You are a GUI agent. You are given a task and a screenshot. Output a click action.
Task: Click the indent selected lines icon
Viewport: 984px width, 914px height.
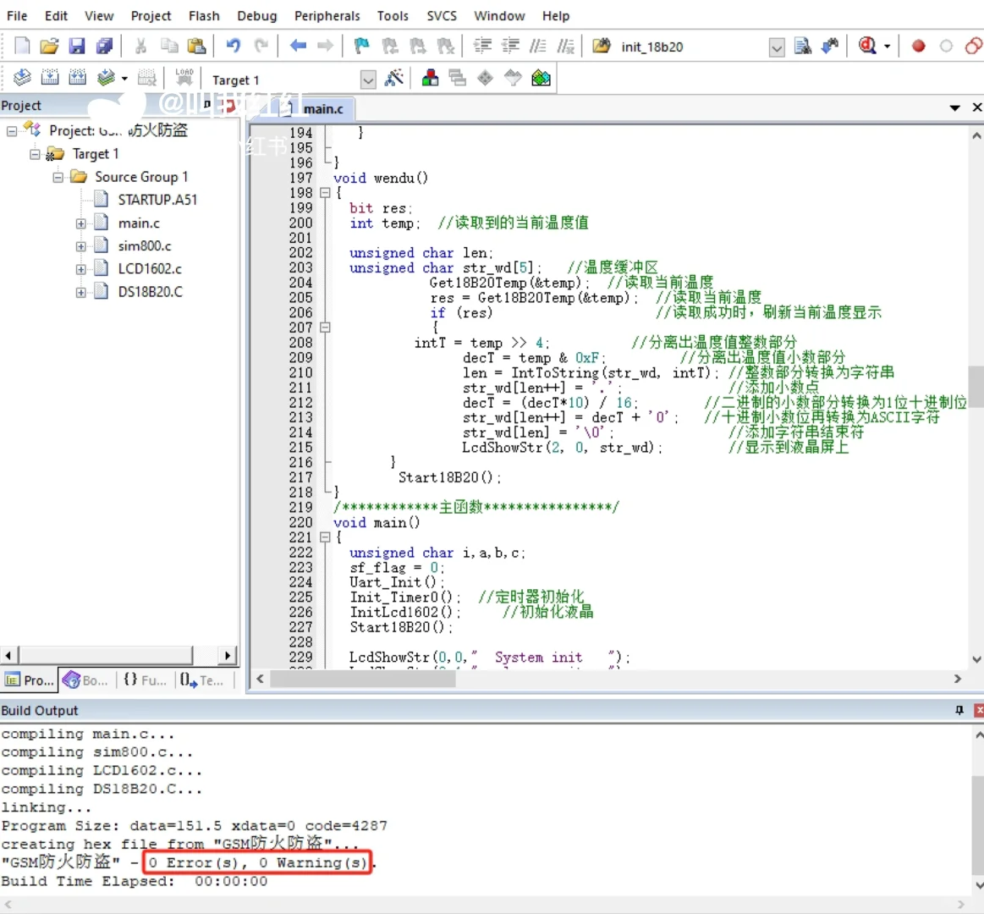482,46
